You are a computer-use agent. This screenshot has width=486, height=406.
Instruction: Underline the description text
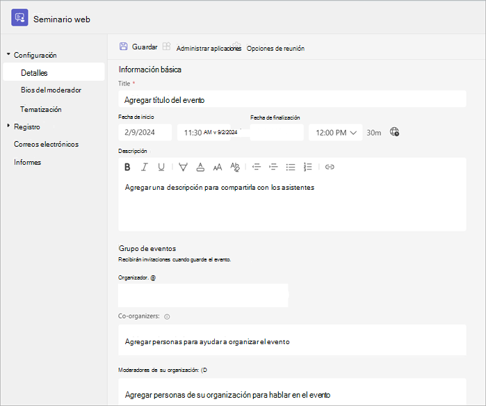tap(161, 167)
